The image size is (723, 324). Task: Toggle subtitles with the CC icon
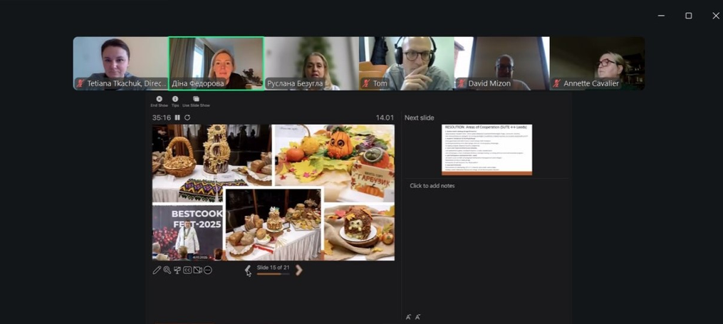click(x=187, y=270)
